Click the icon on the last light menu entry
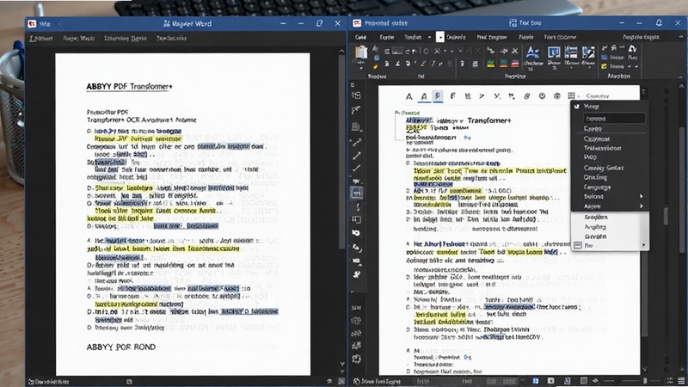Screen dimensions: 688x387 tap(577, 245)
